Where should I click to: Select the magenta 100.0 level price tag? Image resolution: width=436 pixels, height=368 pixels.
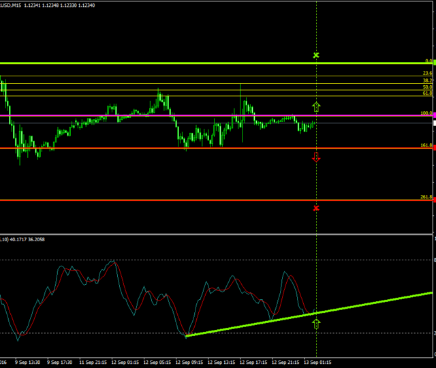434,115
